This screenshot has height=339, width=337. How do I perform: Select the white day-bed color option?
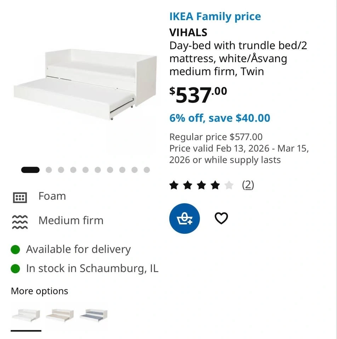[26, 314]
